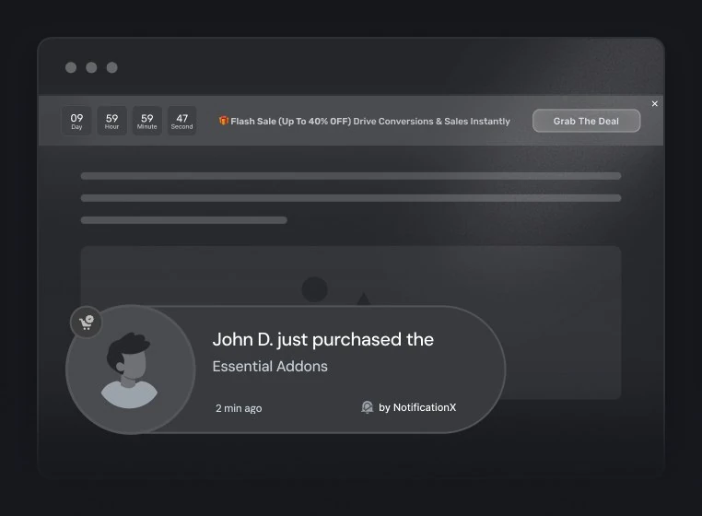Click the 47 Second countdown box
Image resolution: width=702 pixels, height=516 pixels.
(181, 121)
